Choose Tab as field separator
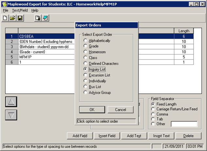This screenshot has height=151, width=207. click(x=153, y=119)
